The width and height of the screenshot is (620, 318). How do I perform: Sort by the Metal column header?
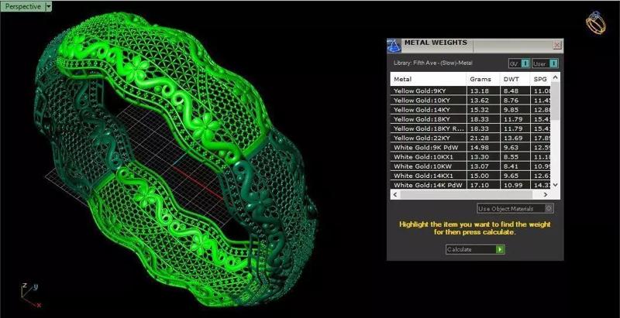pos(429,79)
